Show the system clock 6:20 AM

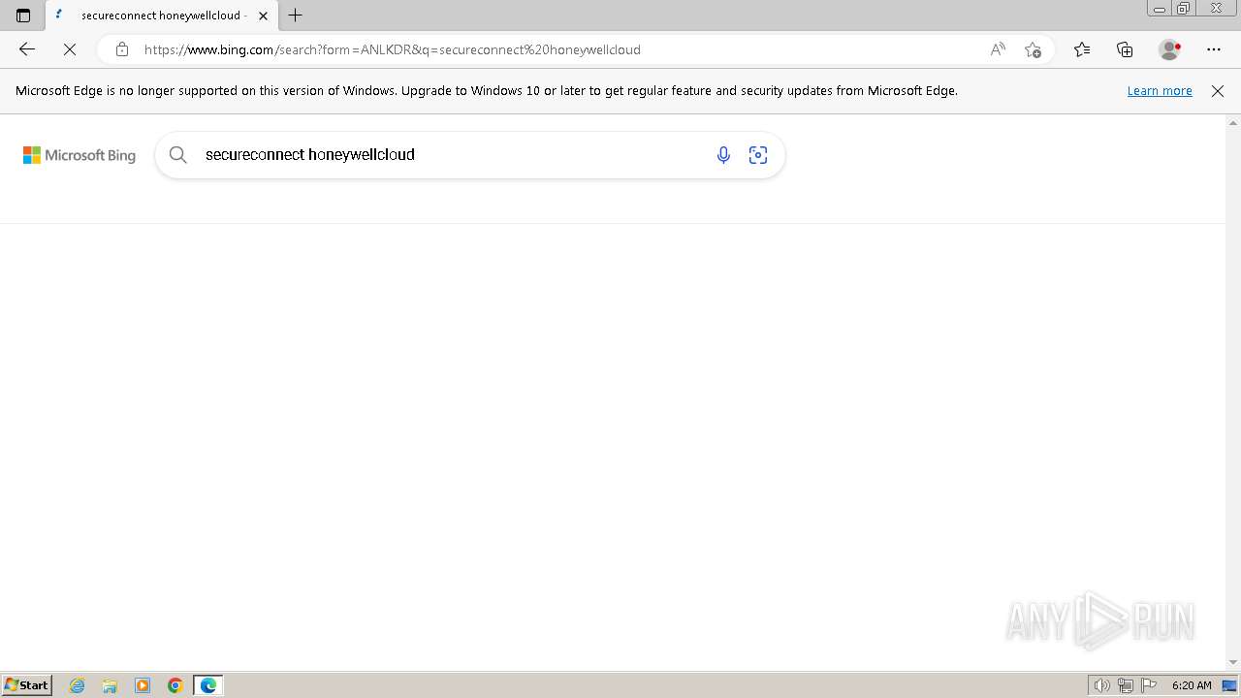pyautogui.click(x=1192, y=685)
